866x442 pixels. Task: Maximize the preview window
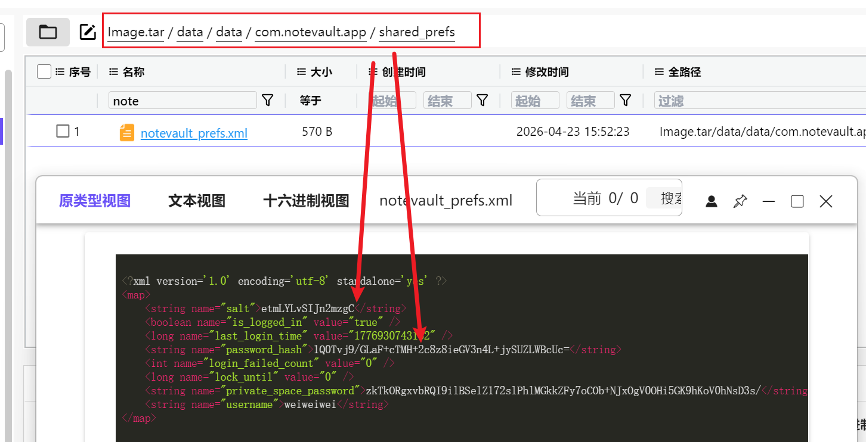pyautogui.click(x=797, y=201)
